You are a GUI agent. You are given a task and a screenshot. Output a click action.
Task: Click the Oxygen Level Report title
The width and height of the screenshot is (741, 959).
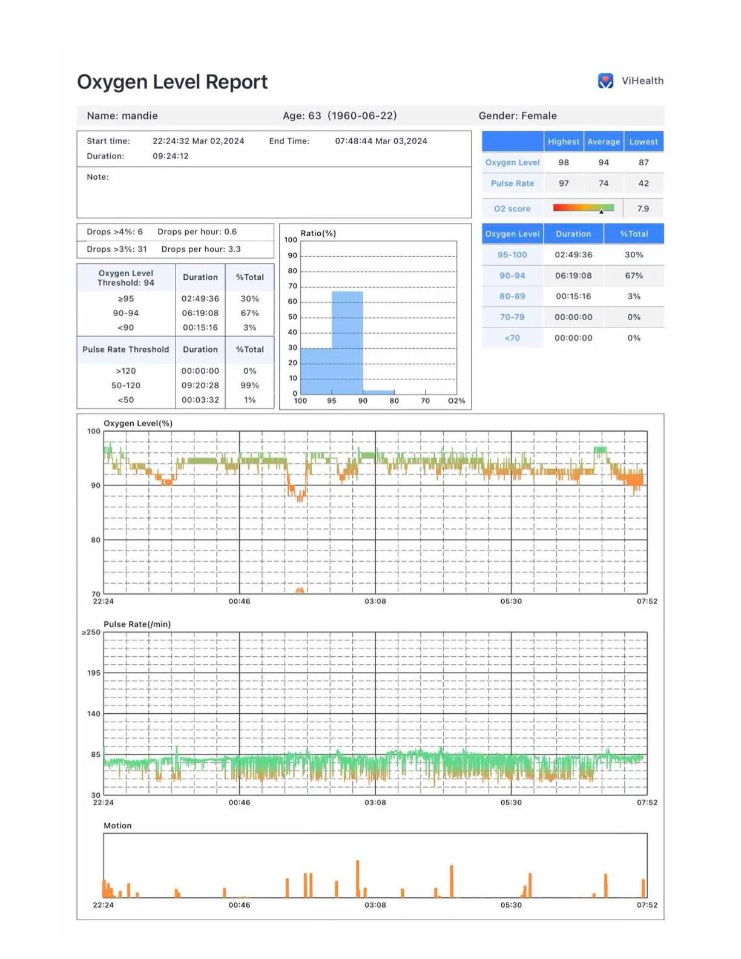pos(172,82)
